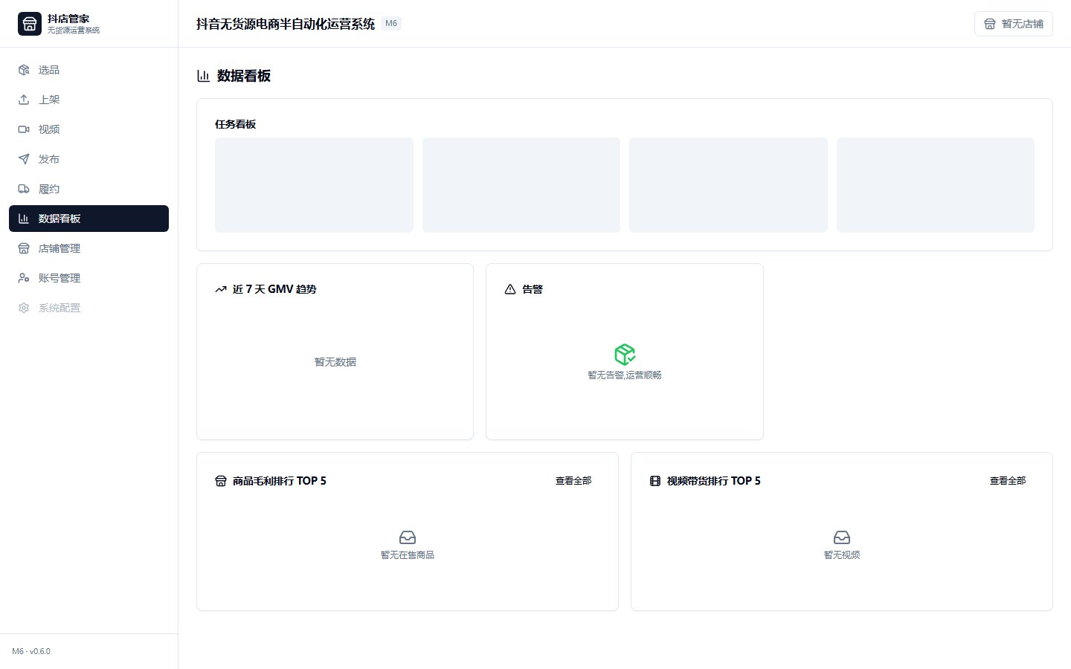The height and width of the screenshot is (669, 1071).
Task: Open the 暂无店铺 store selector
Action: click(x=1014, y=24)
